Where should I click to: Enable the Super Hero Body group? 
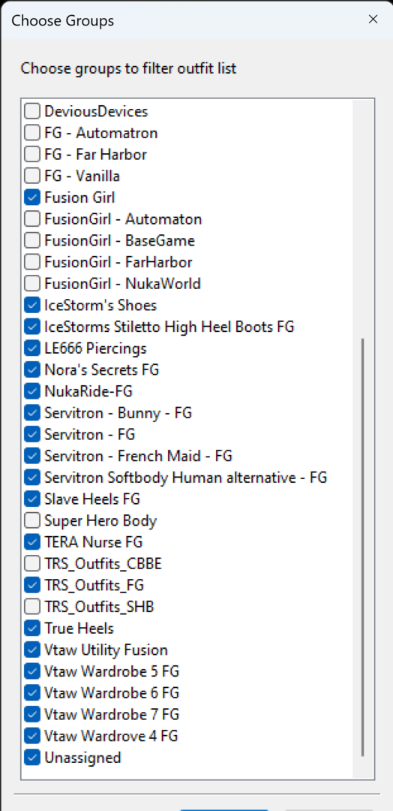32,520
